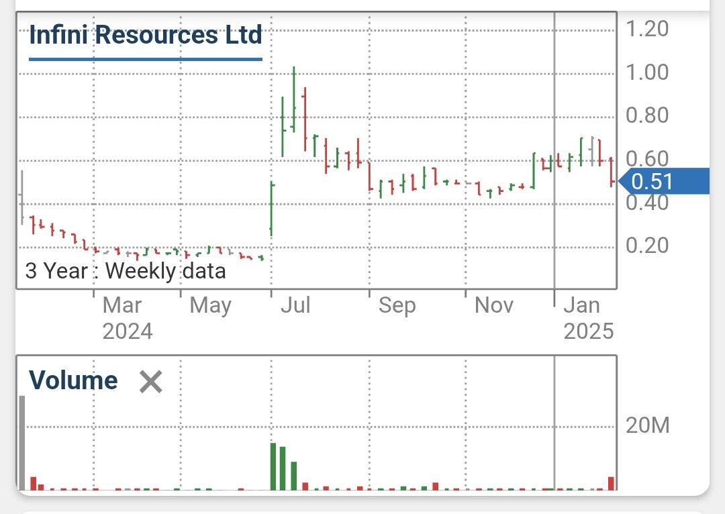Remove the Volume indicator panel

point(150,382)
